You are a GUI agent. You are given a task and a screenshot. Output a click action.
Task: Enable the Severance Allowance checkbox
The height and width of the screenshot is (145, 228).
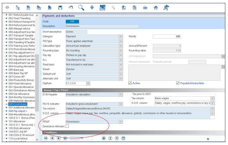point(67,126)
